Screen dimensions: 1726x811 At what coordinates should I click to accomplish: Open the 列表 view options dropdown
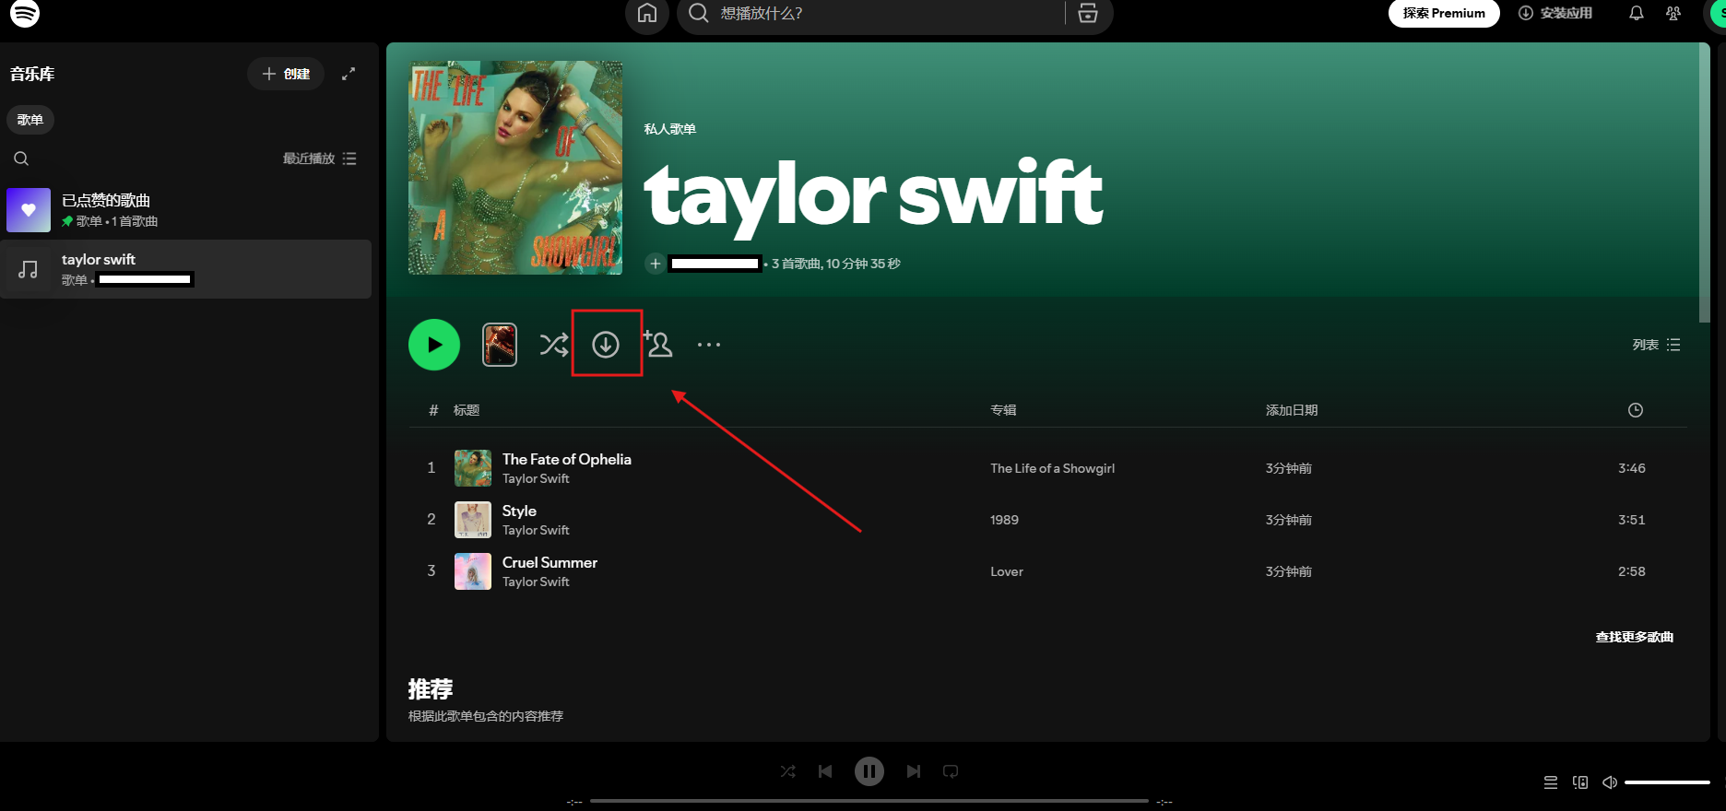coord(1656,345)
